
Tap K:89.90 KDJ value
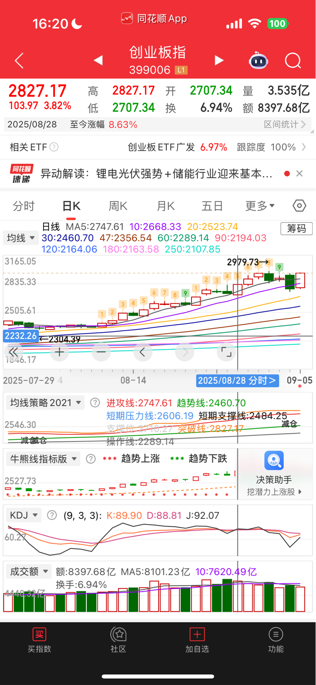click(124, 515)
